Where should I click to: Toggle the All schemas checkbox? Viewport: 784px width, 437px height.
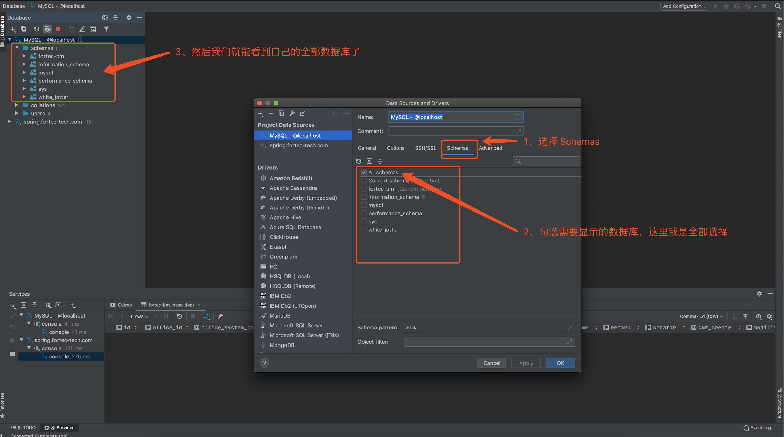click(364, 172)
